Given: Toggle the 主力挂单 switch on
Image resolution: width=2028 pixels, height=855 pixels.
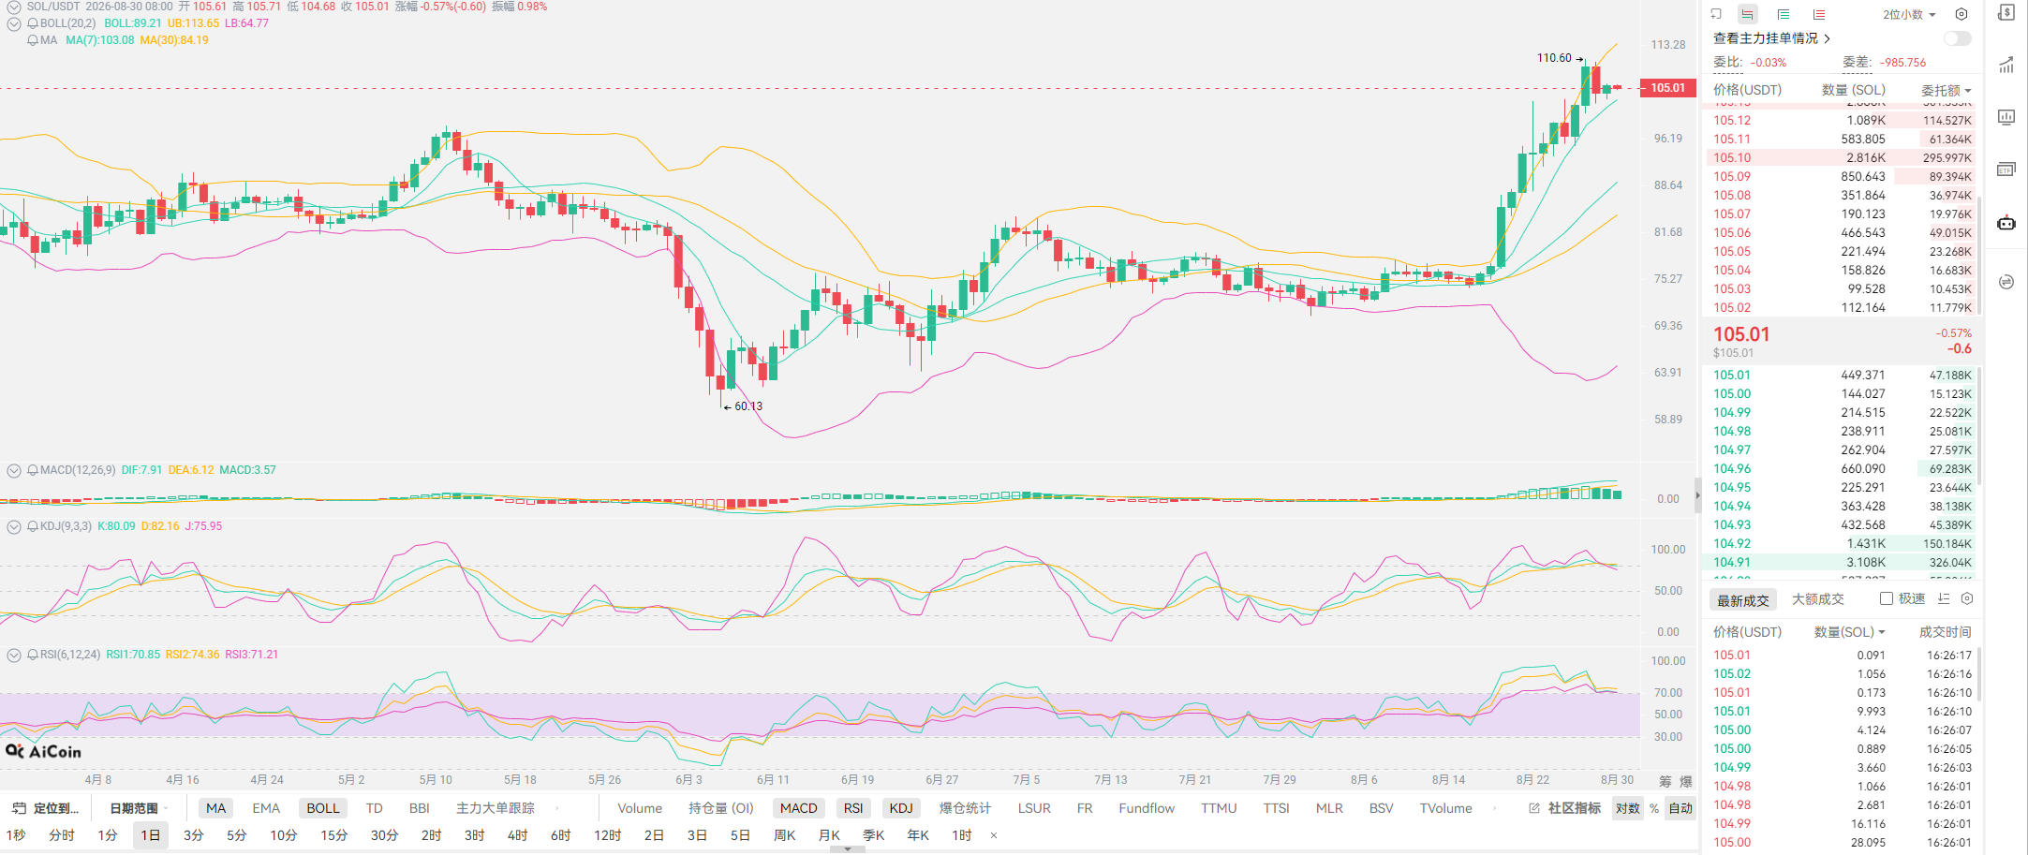Looking at the screenshot, I should [1958, 38].
